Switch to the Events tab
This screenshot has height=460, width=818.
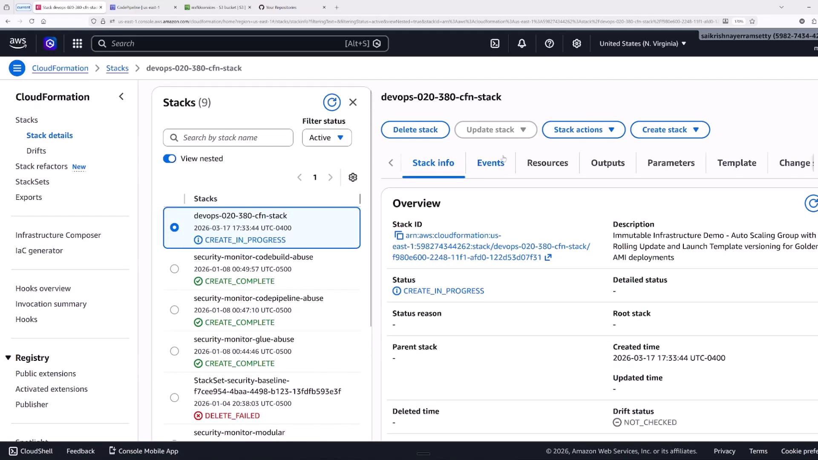click(x=490, y=163)
